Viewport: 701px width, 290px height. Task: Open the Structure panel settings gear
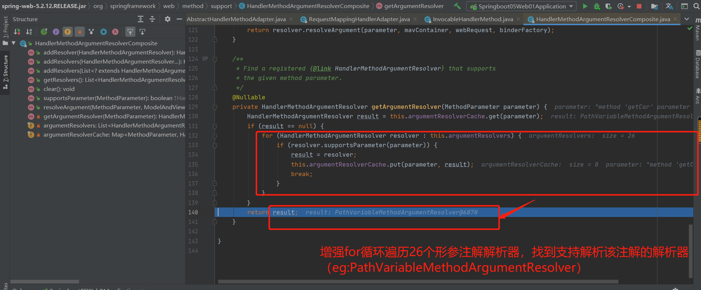coord(168,19)
